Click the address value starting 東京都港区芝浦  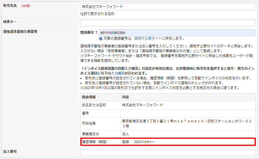[187, 124]
